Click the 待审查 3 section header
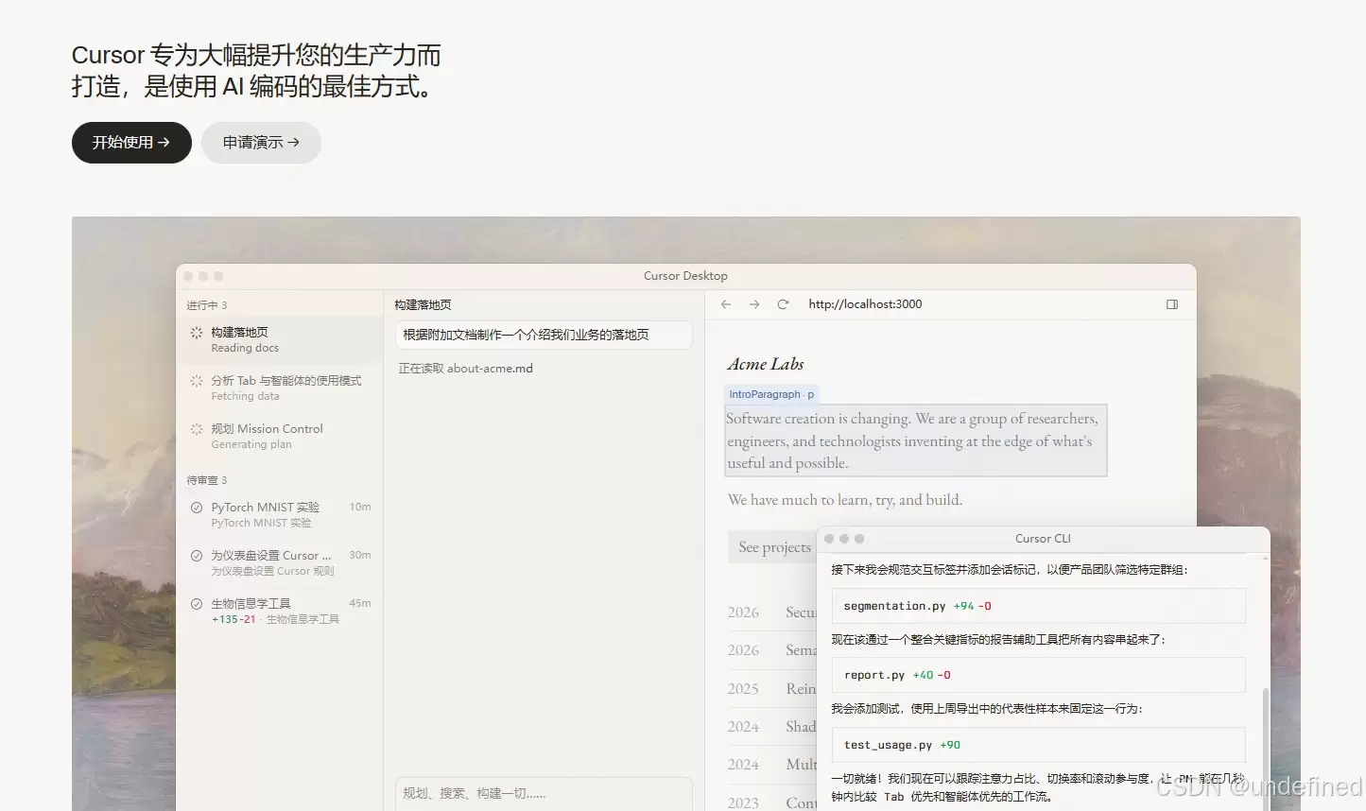1366x811 pixels. pos(207,480)
